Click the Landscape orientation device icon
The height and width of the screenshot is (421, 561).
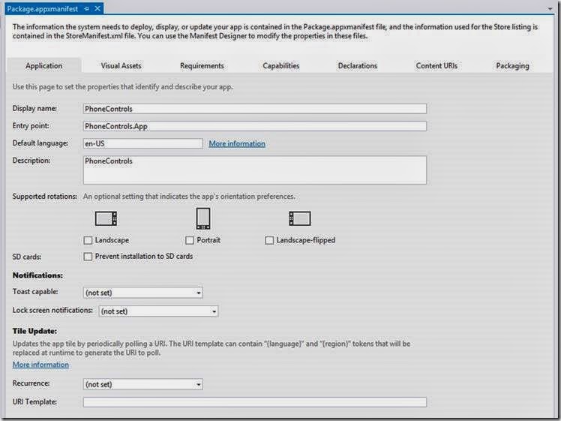106,218
